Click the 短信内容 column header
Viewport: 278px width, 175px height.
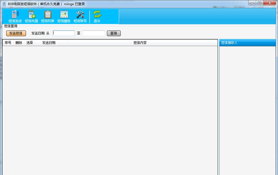tap(140, 43)
